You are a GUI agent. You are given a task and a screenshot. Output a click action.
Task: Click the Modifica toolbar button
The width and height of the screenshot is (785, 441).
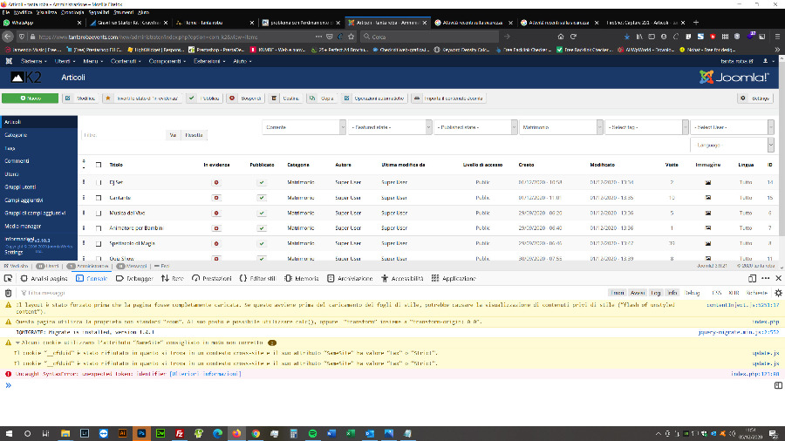tap(80, 98)
